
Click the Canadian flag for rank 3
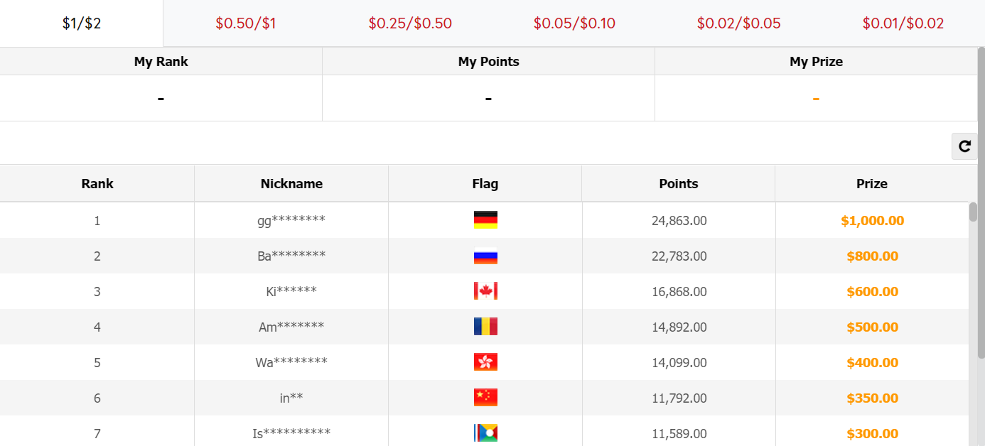[x=485, y=291]
